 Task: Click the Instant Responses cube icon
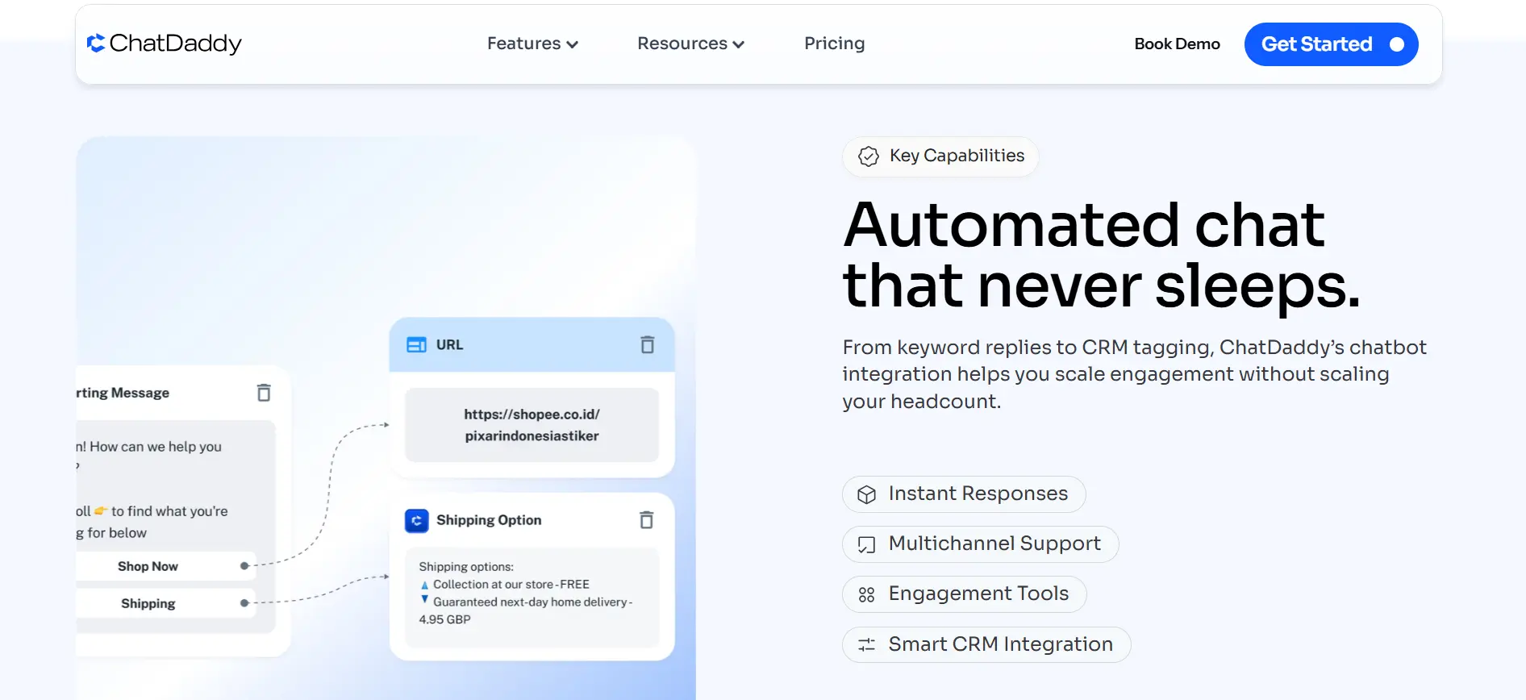[866, 494]
